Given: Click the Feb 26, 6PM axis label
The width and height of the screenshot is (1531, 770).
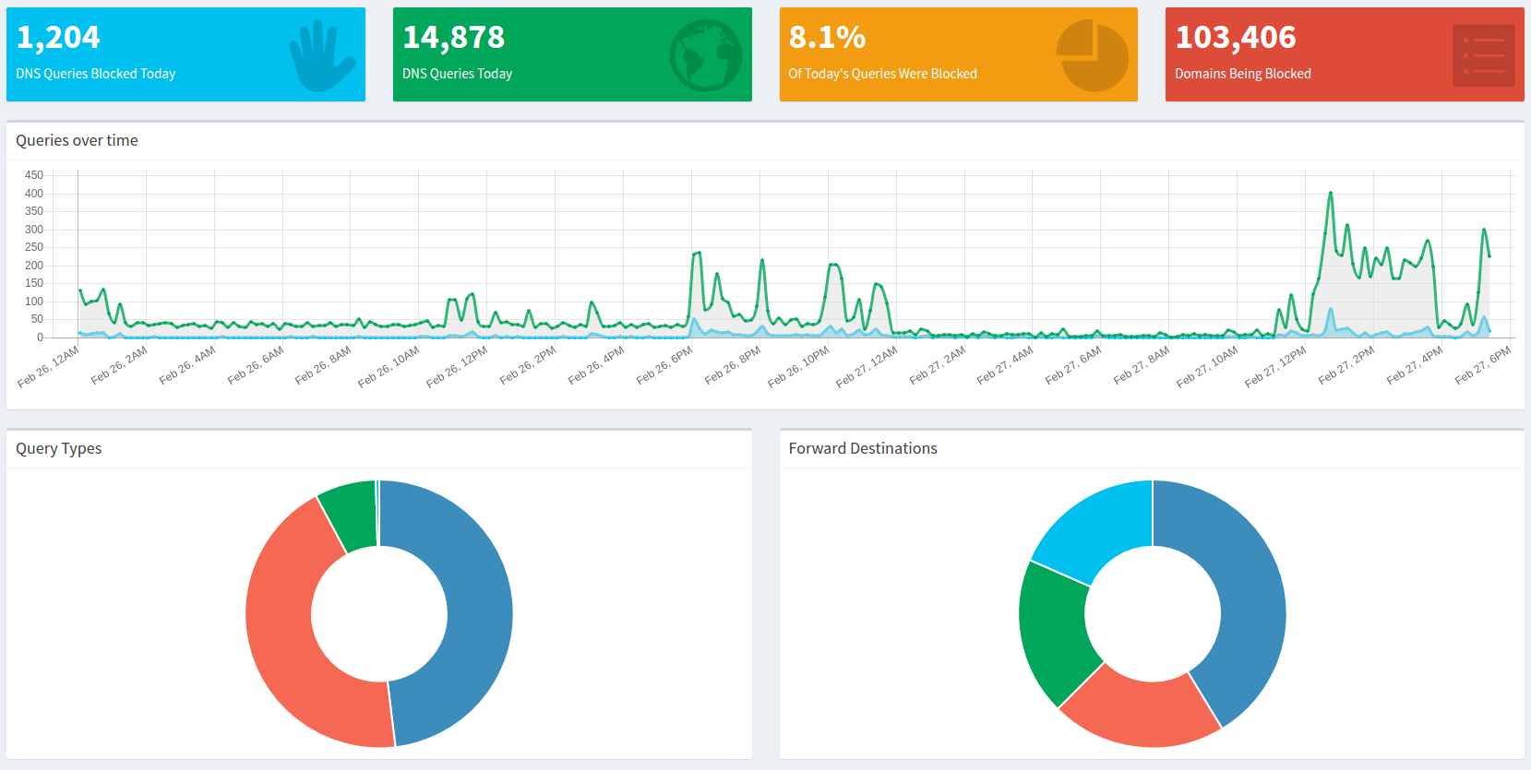Looking at the screenshot, I should pyautogui.click(x=664, y=366).
